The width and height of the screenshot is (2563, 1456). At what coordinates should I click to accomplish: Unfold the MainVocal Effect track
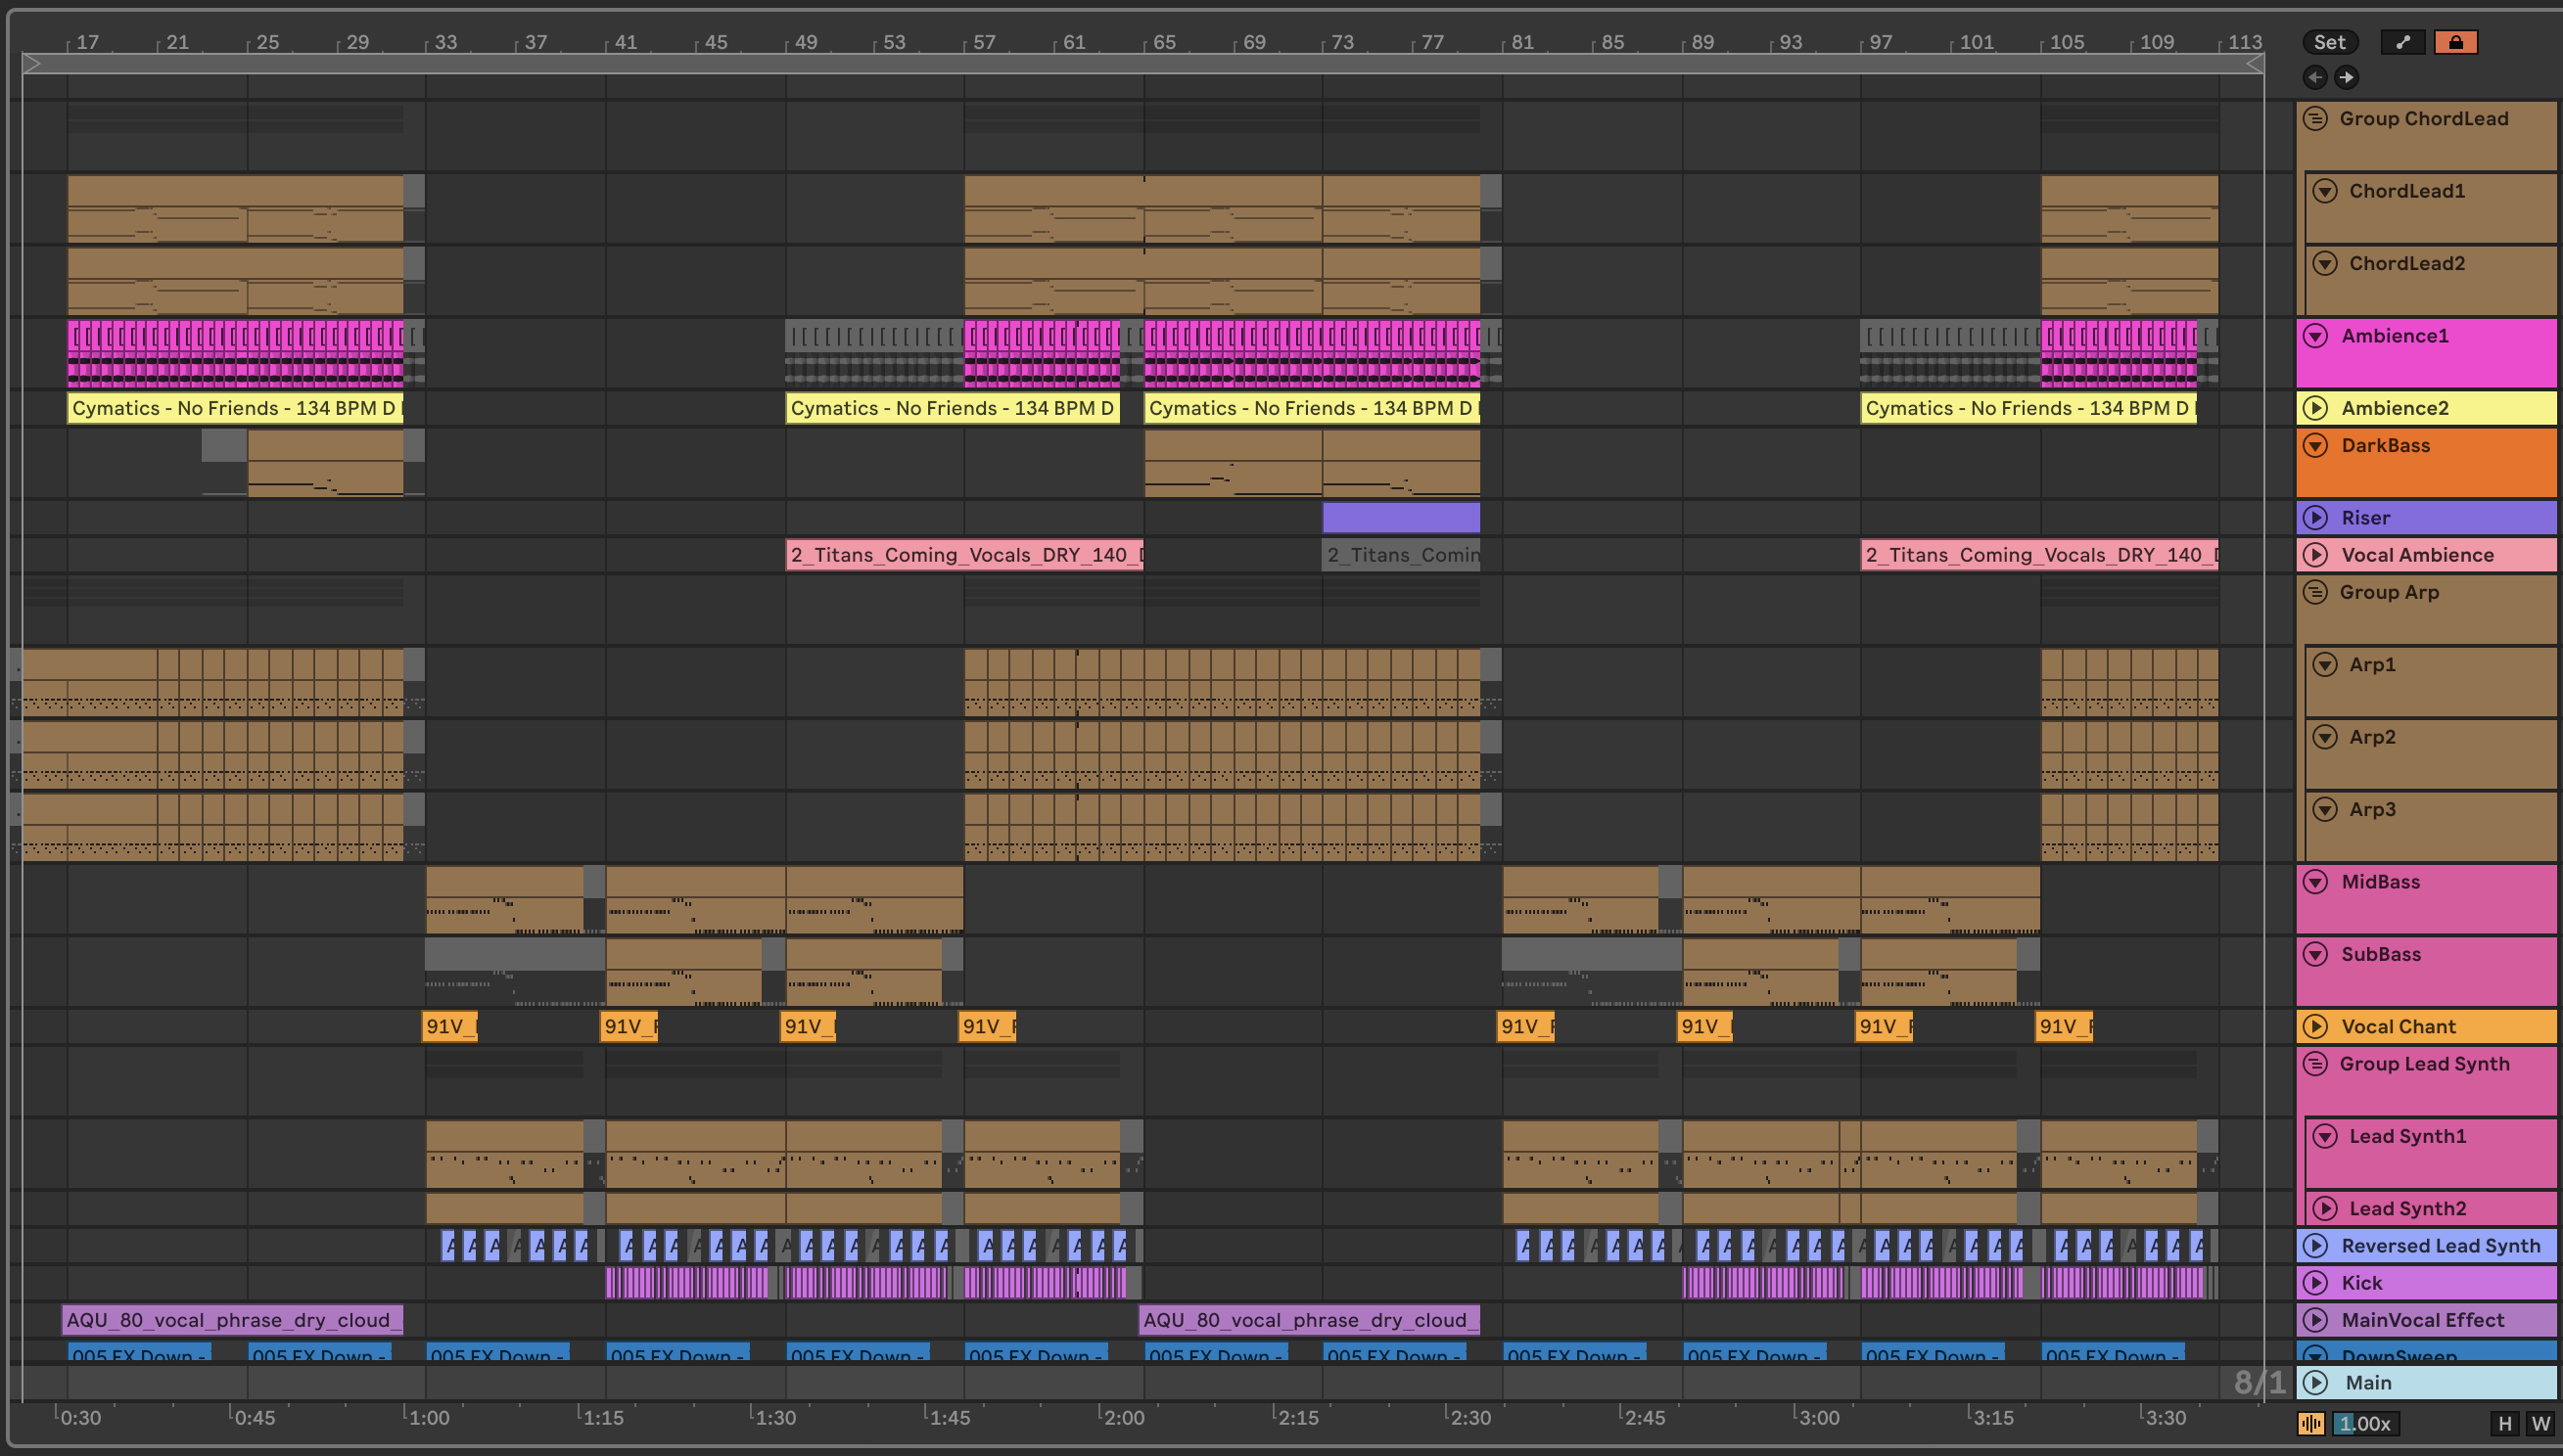[2315, 1320]
